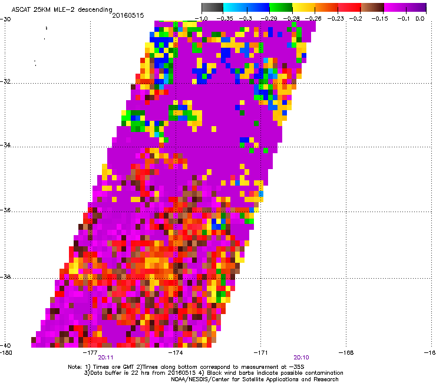The height and width of the screenshot is (383, 436).
Task: Click the -38 latitude axis label
Action: [x=5, y=277]
